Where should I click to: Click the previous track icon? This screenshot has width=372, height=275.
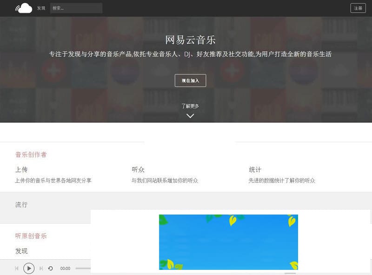tap(17, 268)
